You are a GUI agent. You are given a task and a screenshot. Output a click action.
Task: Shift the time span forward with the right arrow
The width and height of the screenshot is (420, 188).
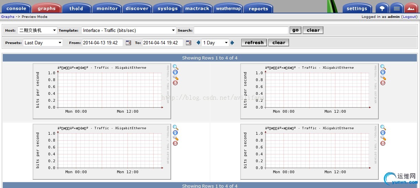point(232,43)
